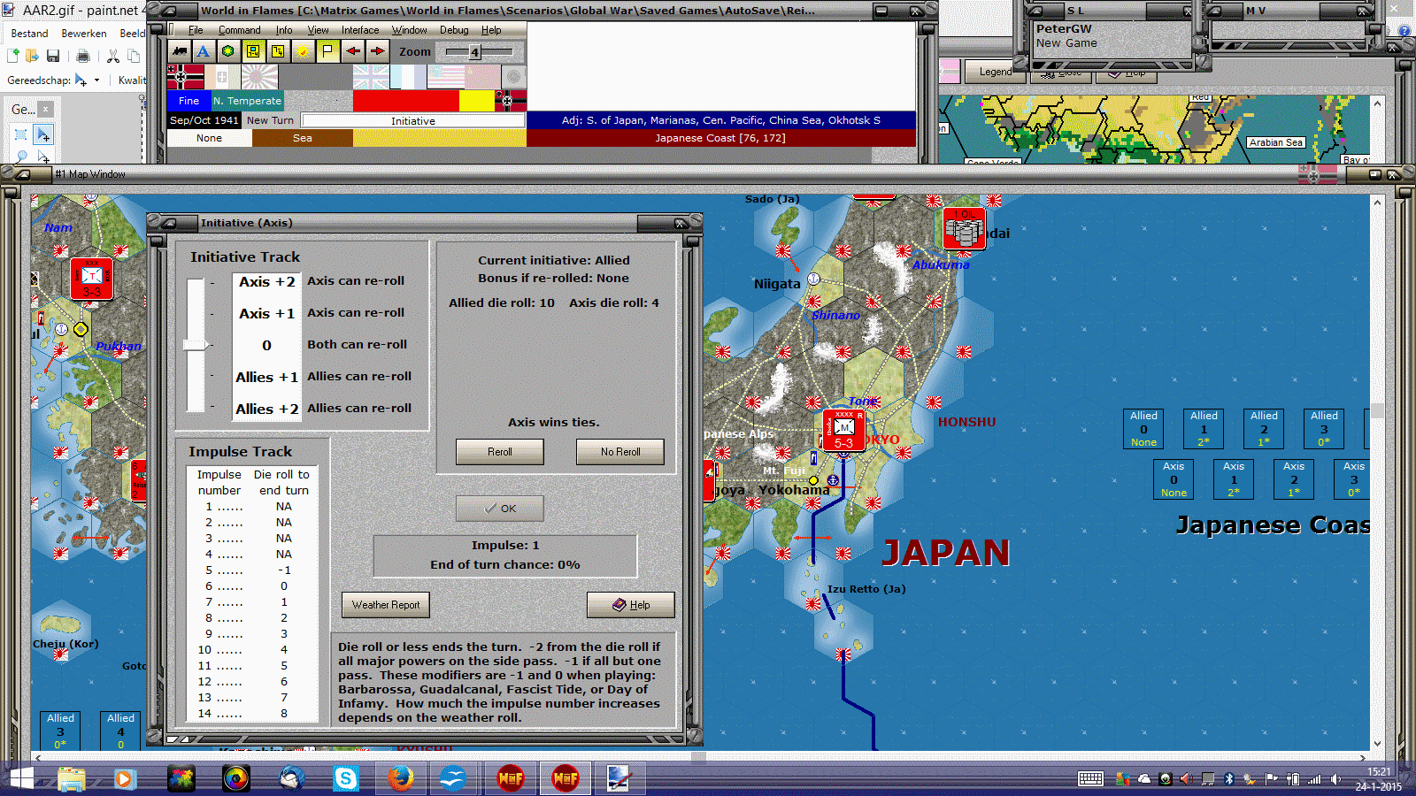Click 'Current initiative: Allied' text
1416x796 pixels.
(554, 260)
